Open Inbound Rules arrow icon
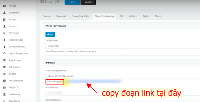Screen dimensions: 200x102 click(4, 40)
